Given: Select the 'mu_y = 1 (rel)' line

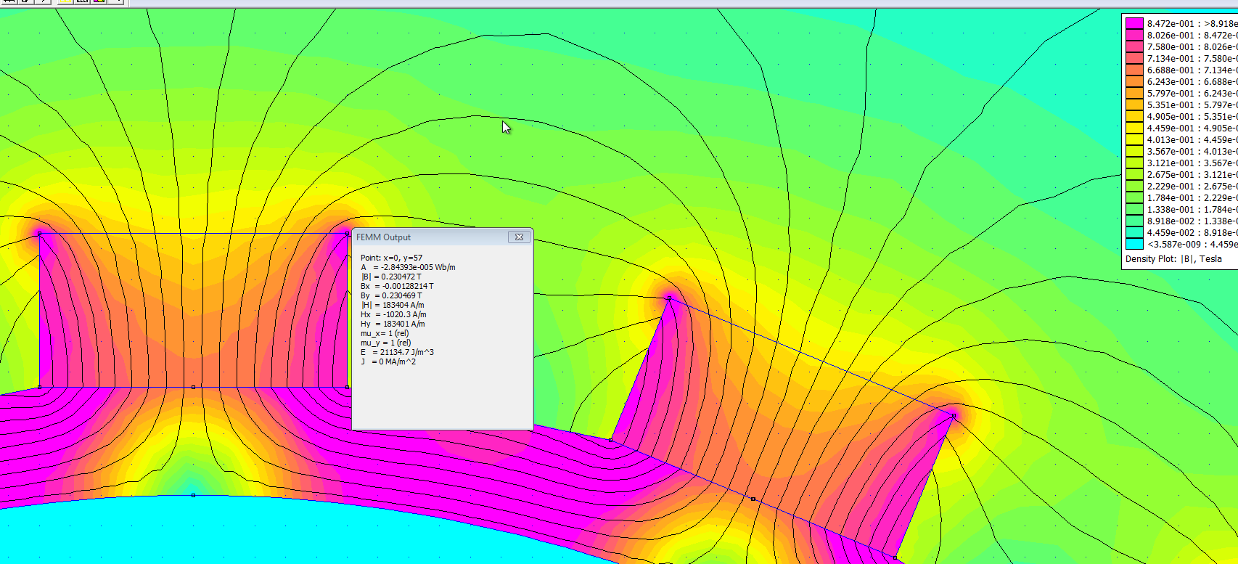Looking at the screenshot, I should [385, 343].
